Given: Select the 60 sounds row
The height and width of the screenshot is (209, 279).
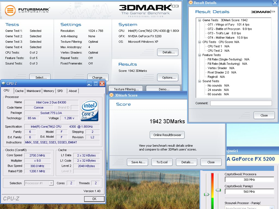Looking at the screenshot, I should 218,94.
